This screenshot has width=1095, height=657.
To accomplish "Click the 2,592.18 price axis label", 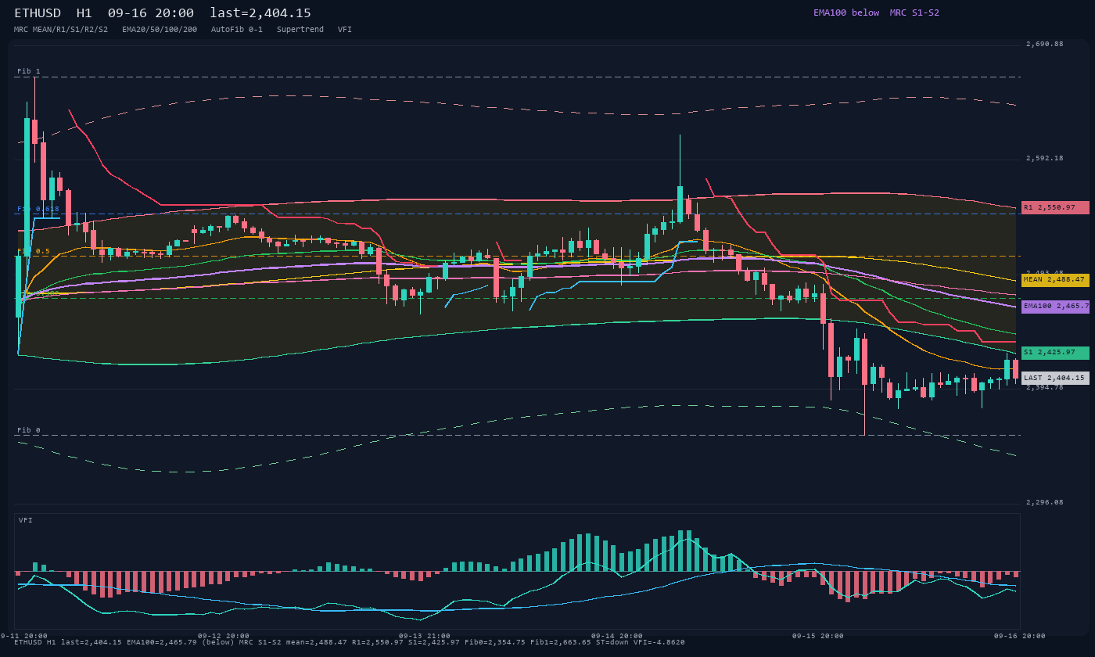I will pyautogui.click(x=1045, y=158).
